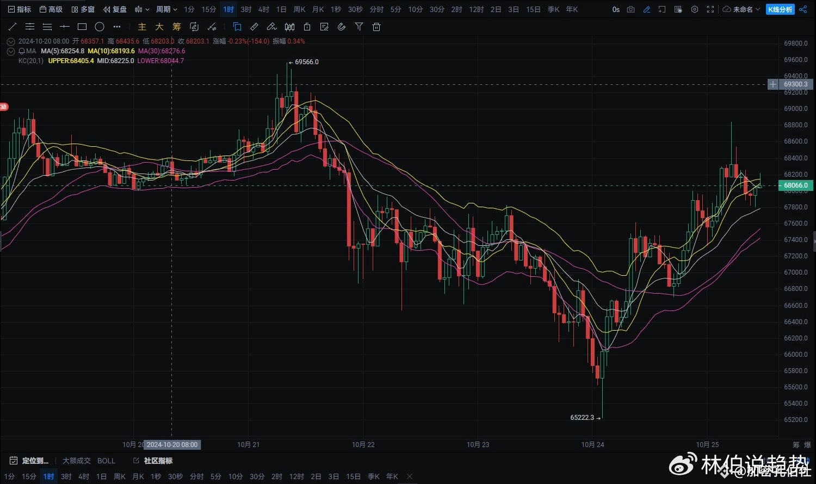Open the 社区指标 community indicators link

click(x=158, y=461)
